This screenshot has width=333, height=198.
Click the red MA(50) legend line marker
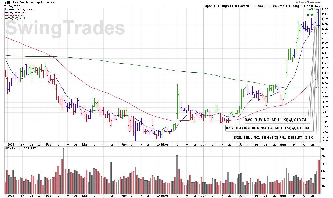pyautogui.click(x=6, y=15)
